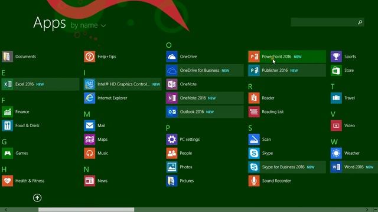
Task: Click the scrollbar right arrow
Action: point(367,210)
